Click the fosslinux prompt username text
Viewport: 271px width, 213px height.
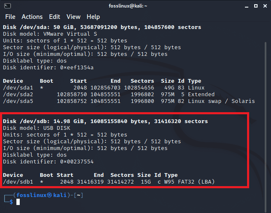click(31, 195)
